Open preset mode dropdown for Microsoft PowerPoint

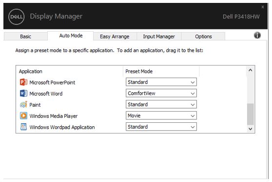(x=161, y=82)
